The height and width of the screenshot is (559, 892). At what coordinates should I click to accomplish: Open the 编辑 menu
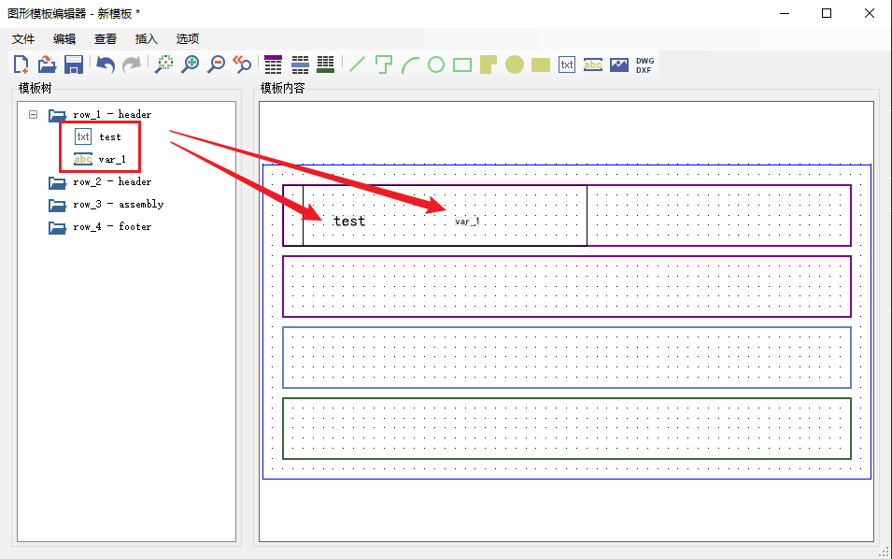(64, 38)
